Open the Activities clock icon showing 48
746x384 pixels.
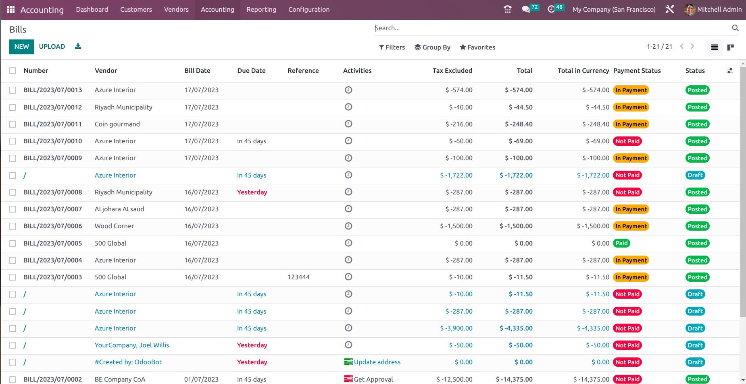tap(551, 9)
